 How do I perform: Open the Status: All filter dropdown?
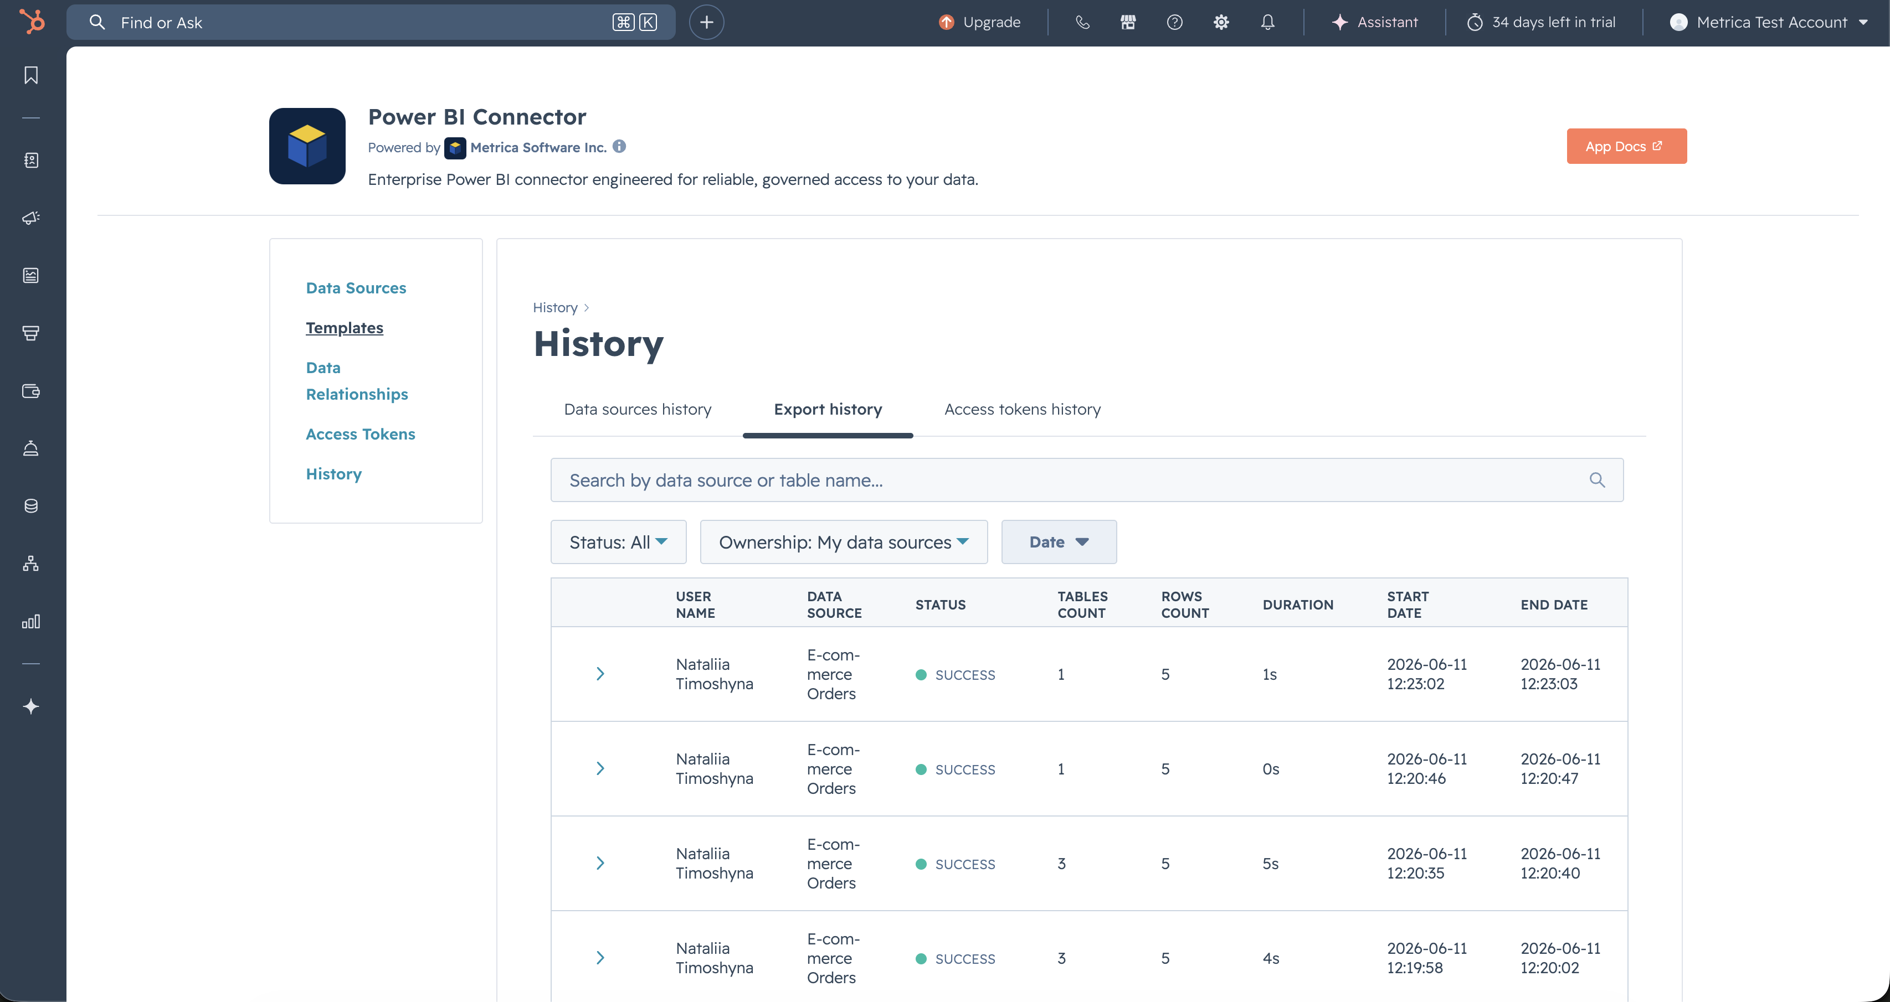pos(619,541)
